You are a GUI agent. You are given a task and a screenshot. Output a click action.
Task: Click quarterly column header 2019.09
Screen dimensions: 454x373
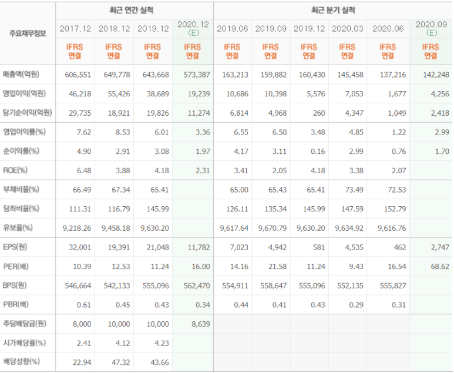[271, 29]
